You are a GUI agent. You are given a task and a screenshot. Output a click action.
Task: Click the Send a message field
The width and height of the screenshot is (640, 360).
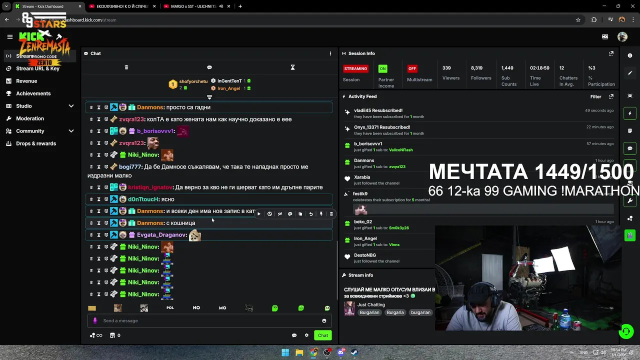click(209, 321)
